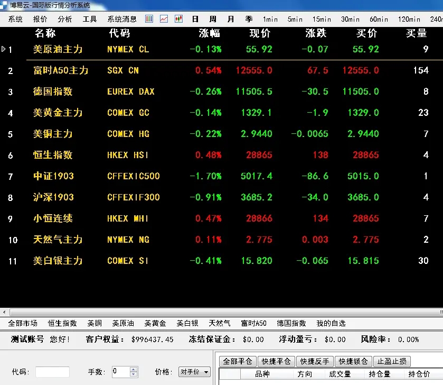
Task: Click the row 1 selection arrow marker
Action: pyautogui.click(x=3, y=49)
